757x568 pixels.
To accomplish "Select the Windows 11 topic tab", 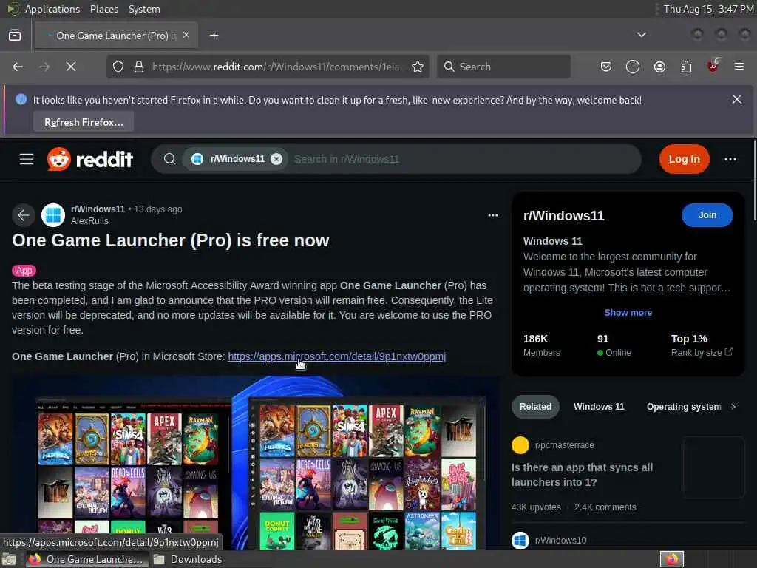I will coord(599,407).
